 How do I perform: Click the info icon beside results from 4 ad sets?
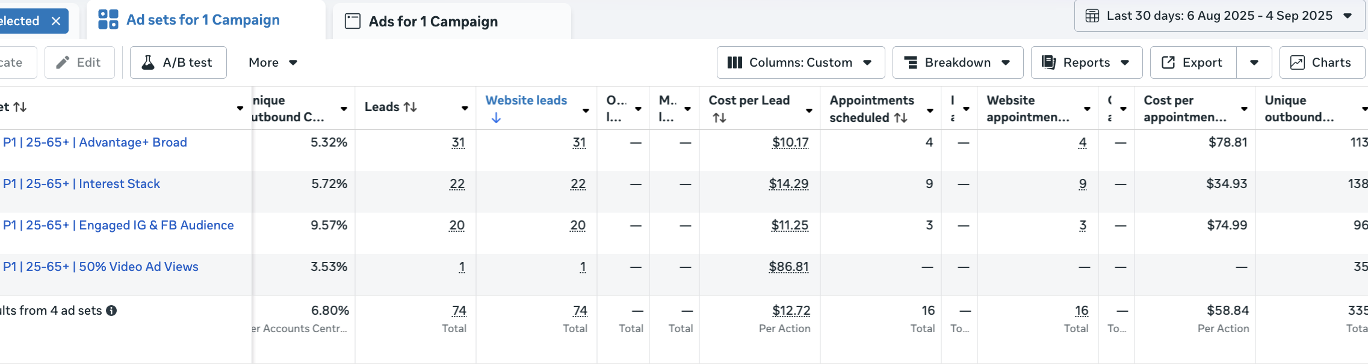111,311
